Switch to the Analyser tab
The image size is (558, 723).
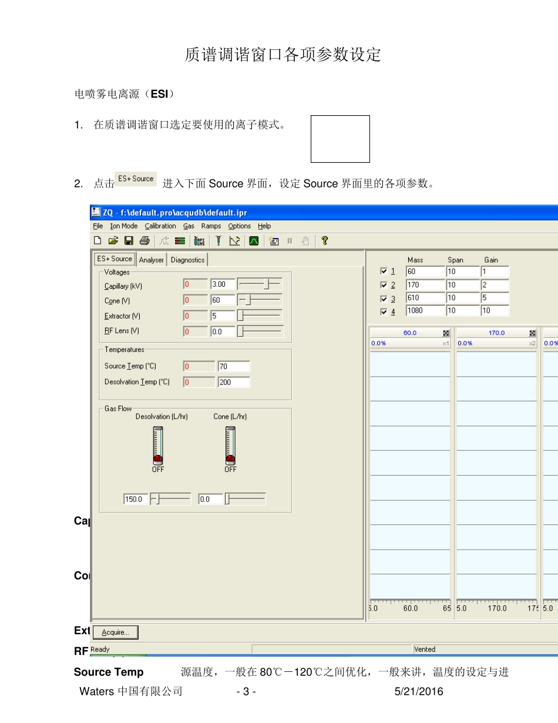pos(152,260)
